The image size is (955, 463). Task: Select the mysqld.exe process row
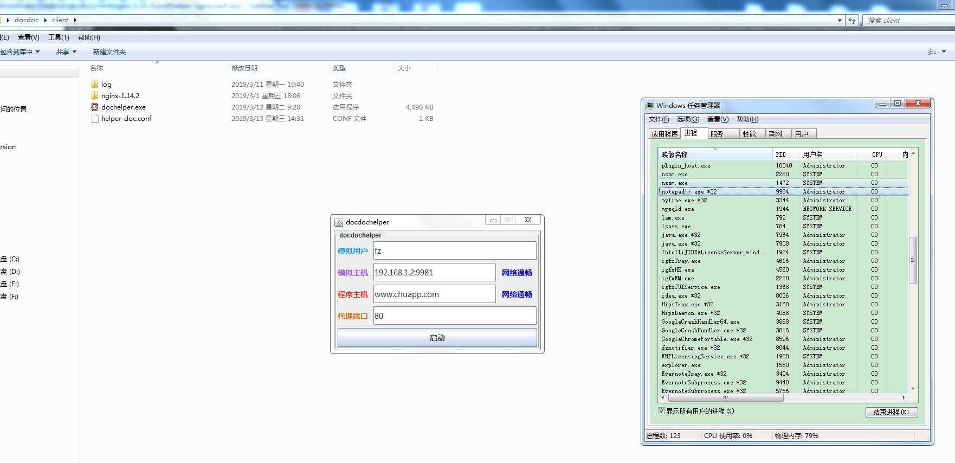coord(783,209)
